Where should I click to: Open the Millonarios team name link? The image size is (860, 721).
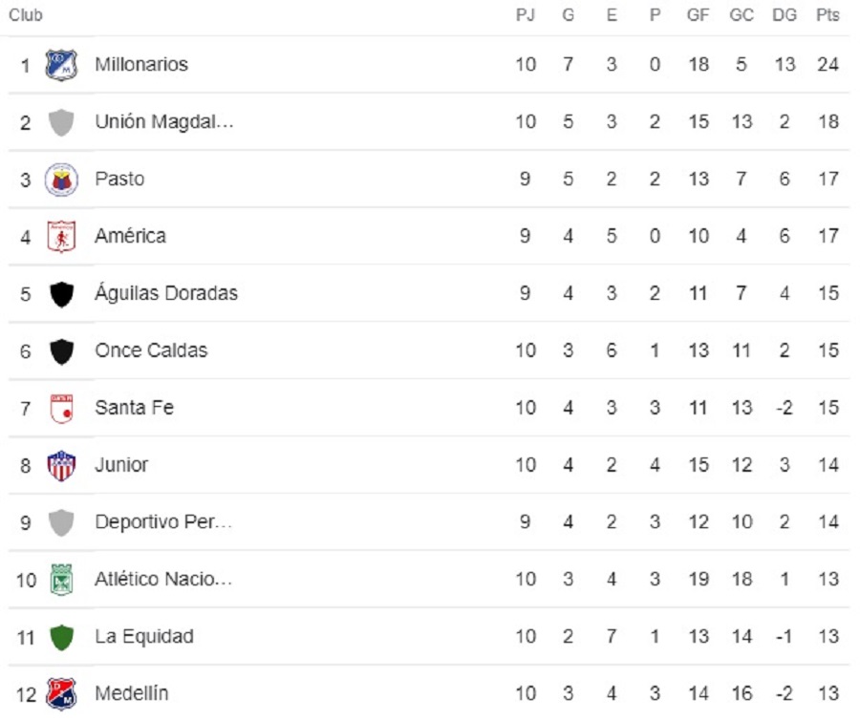tap(141, 64)
